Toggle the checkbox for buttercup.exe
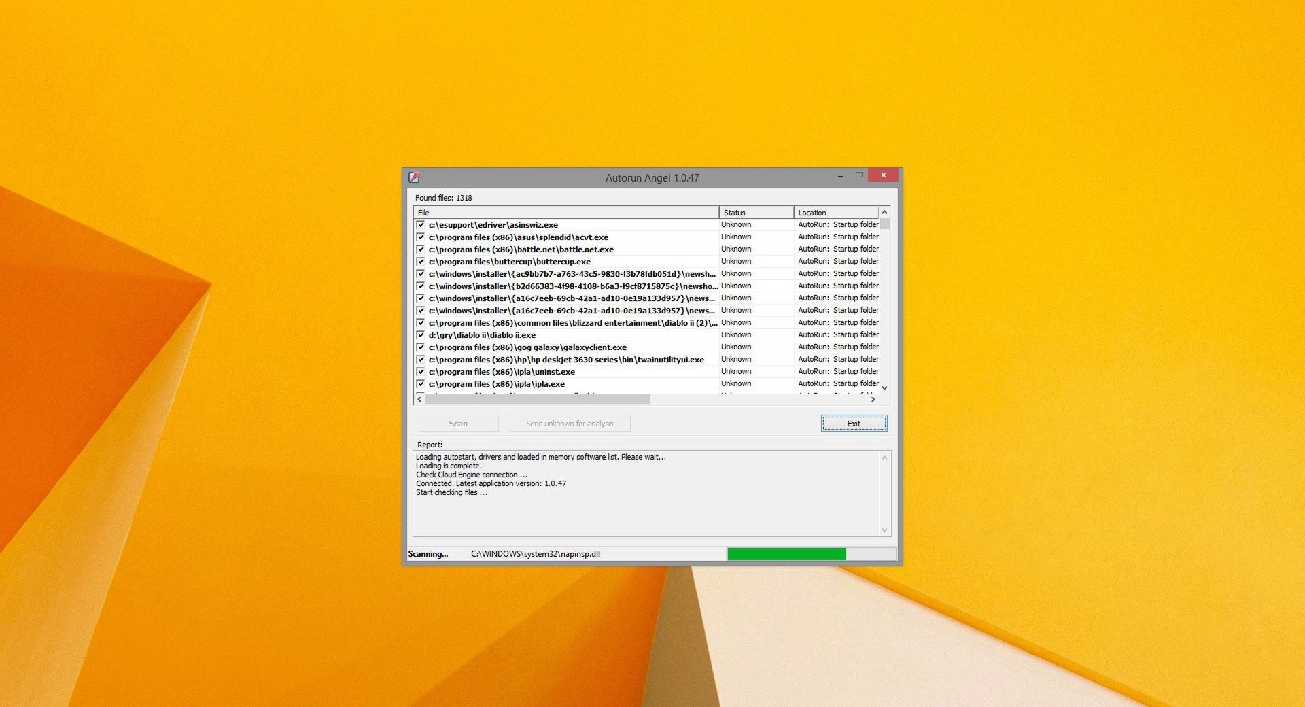The width and height of the screenshot is (1305, 707). click(421, 261)
